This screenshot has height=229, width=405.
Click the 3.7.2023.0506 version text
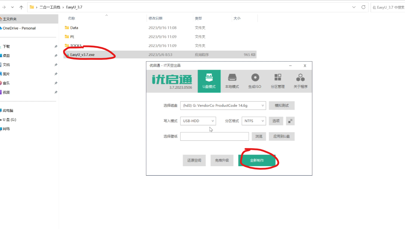click(x=181, y=88)
